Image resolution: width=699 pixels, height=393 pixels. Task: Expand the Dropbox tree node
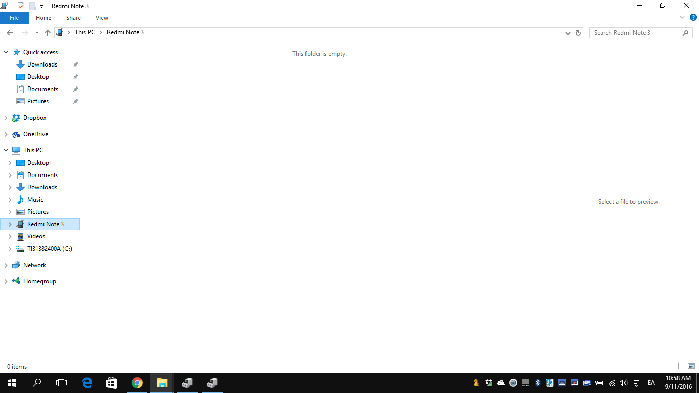(6, 118)
